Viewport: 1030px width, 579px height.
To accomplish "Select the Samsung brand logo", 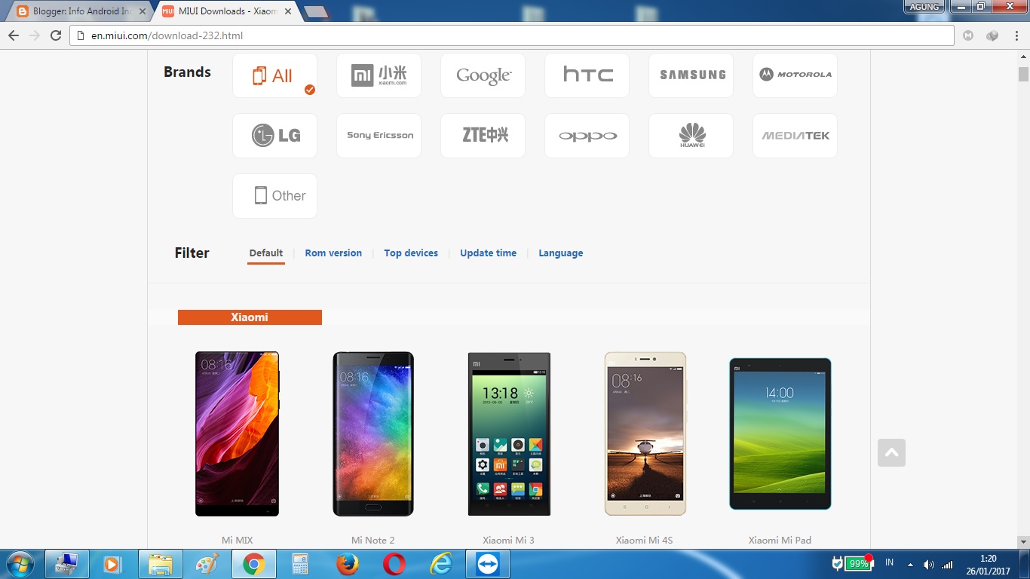I will point(691,75).
